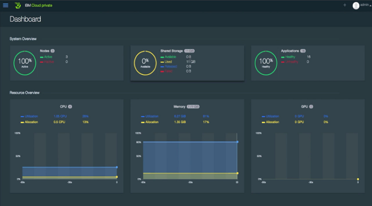Click the CPU count badge
The height and width of the screenshot is (206, 372).
point(70,106)
